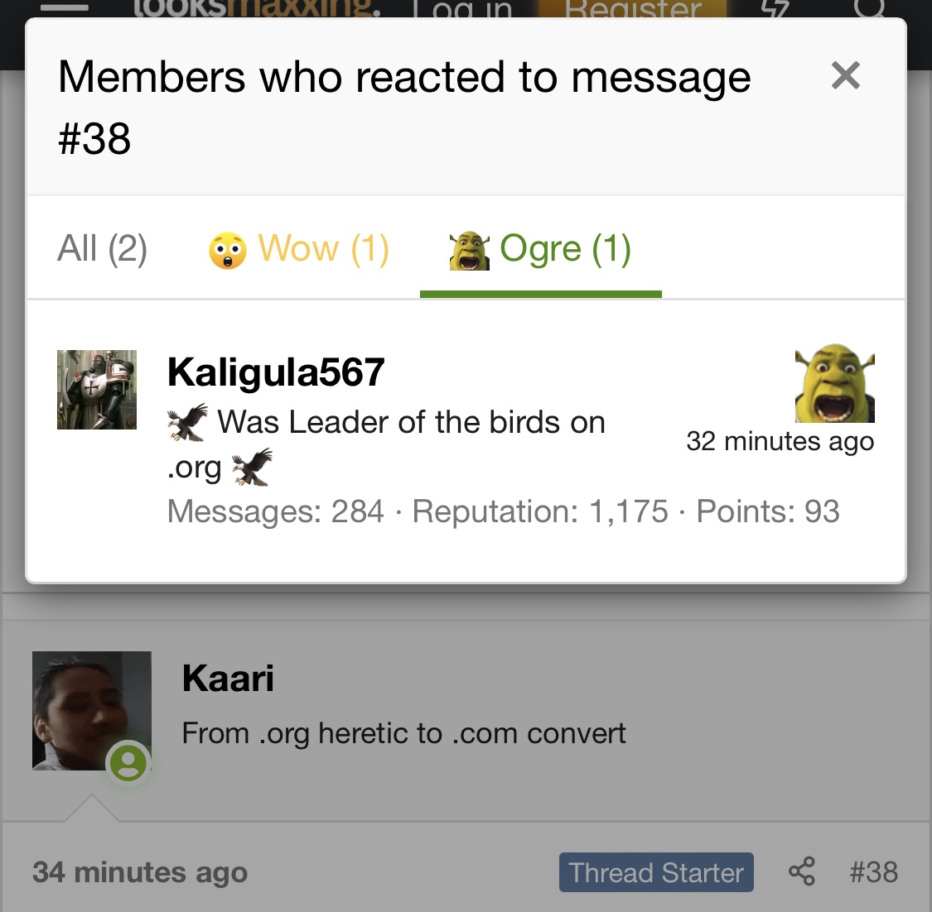This screenshot has height=912, width=932.
Task: Open Kaari's profile avatar
Action: pyautogui.click(x=91, y=711)
